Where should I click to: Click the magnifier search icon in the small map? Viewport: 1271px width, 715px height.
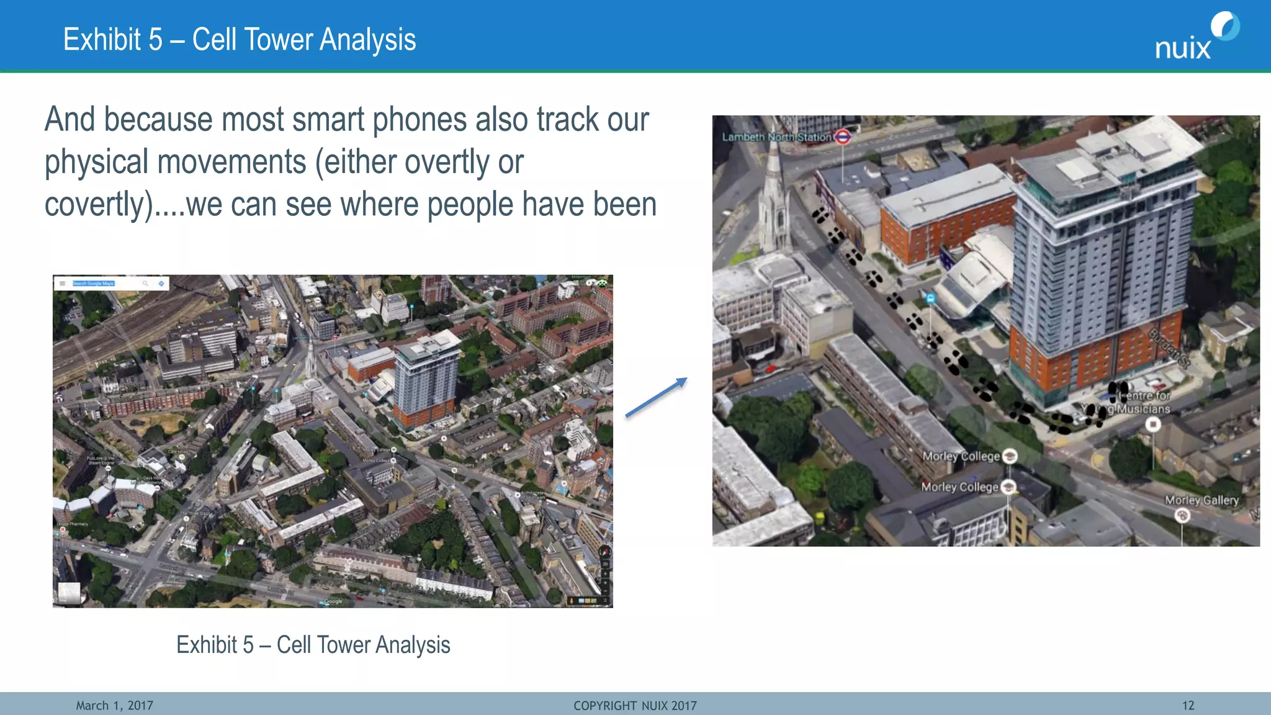click(x=145, y=284)
